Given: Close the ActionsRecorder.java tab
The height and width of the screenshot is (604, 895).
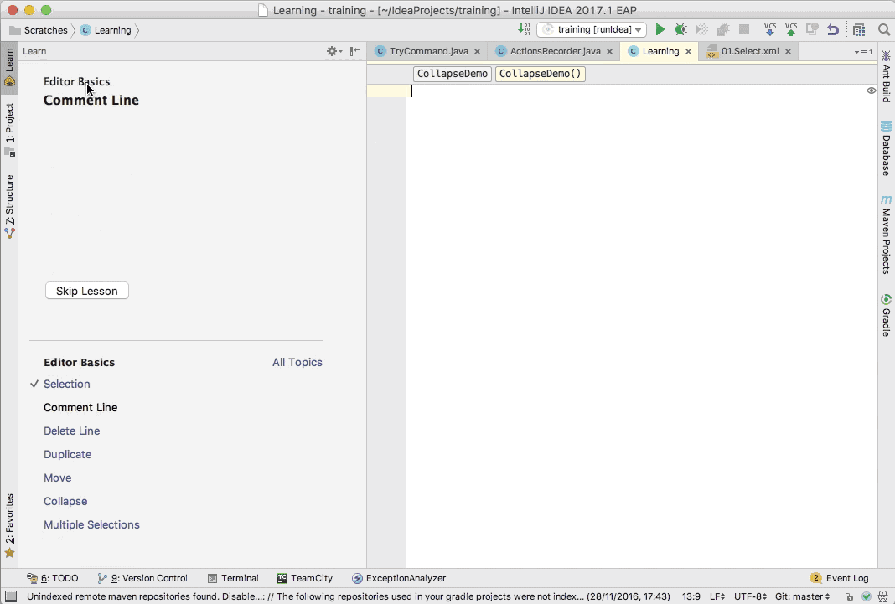Looking at the screenshot, I should click(609, 51).
